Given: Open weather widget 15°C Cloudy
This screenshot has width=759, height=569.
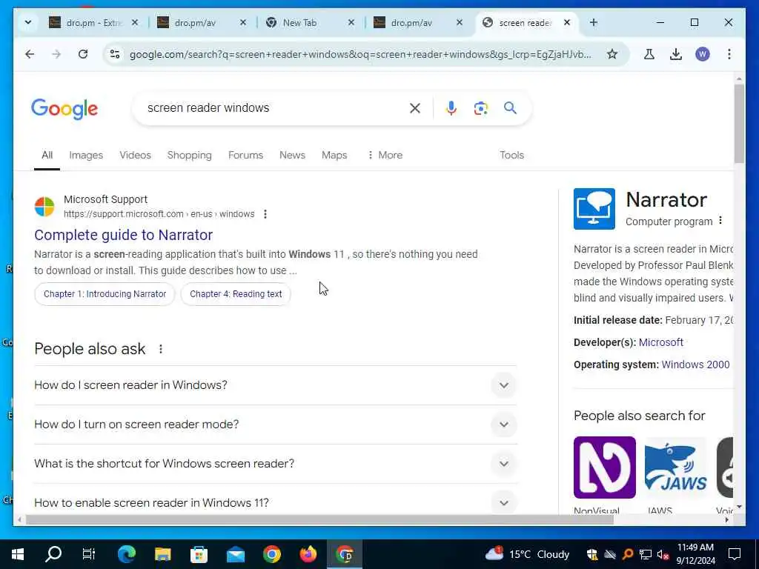Looking at the screenshot, I should click(528, 554).
